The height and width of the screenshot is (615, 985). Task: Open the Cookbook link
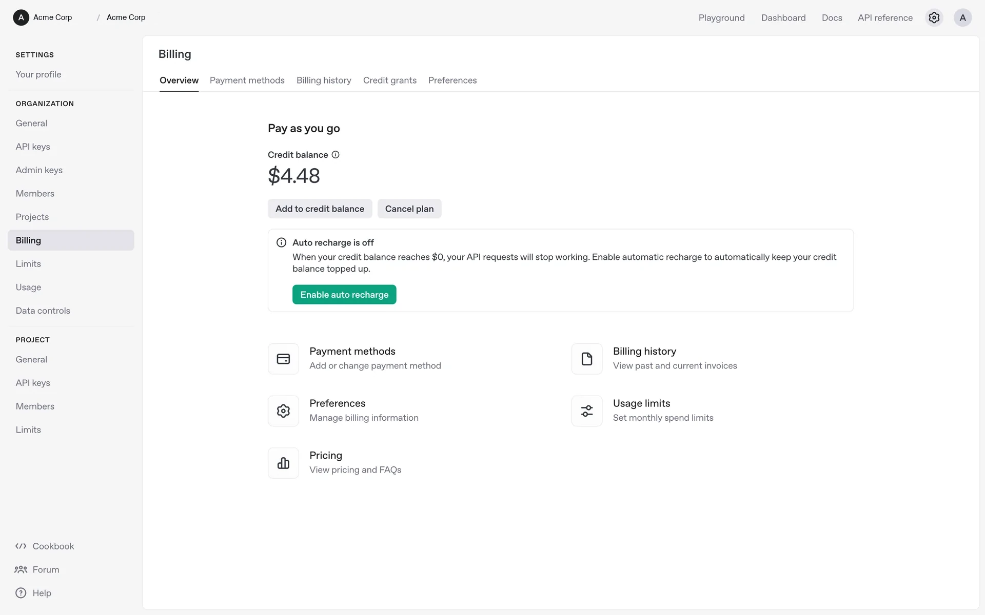pyautogui.click(x=53, y=546)
